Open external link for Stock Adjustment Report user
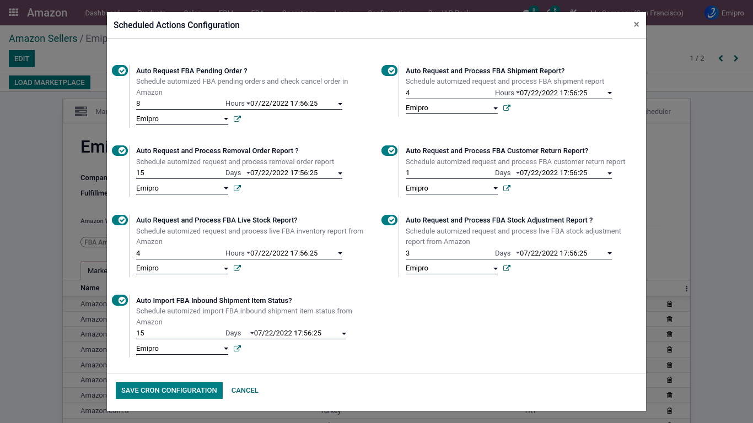753x423 pixels. [x=507, y=268]
